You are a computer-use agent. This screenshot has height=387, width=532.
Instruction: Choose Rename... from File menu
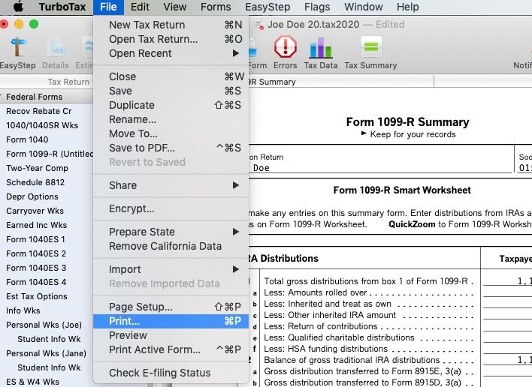click(x=171, y=119)
